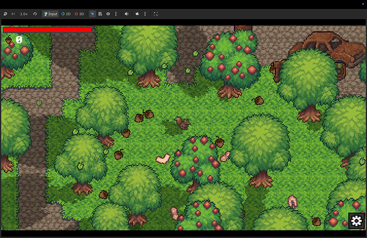This screenshot has height=238, width=367.
Task: Toggle fullscreen game view
Action: click(x=156, y=14)
